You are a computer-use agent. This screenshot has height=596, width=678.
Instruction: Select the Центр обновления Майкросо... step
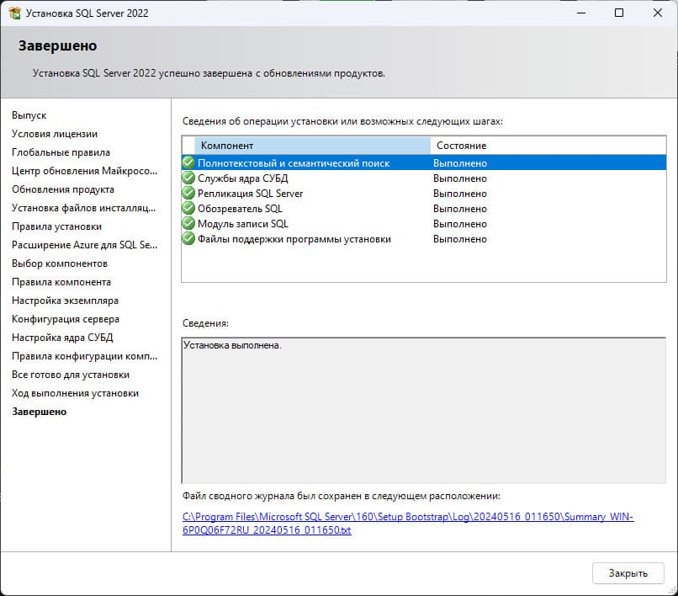pyautogui.click(x=84, y=171)
